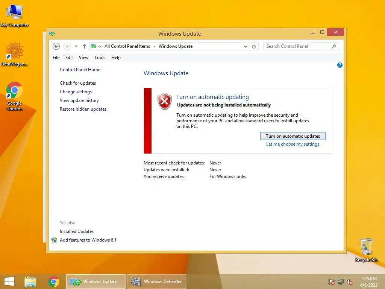This screenshot has height=289, width=385.
Task: Close the Windows Update window
Action: (x=336, y=32)
